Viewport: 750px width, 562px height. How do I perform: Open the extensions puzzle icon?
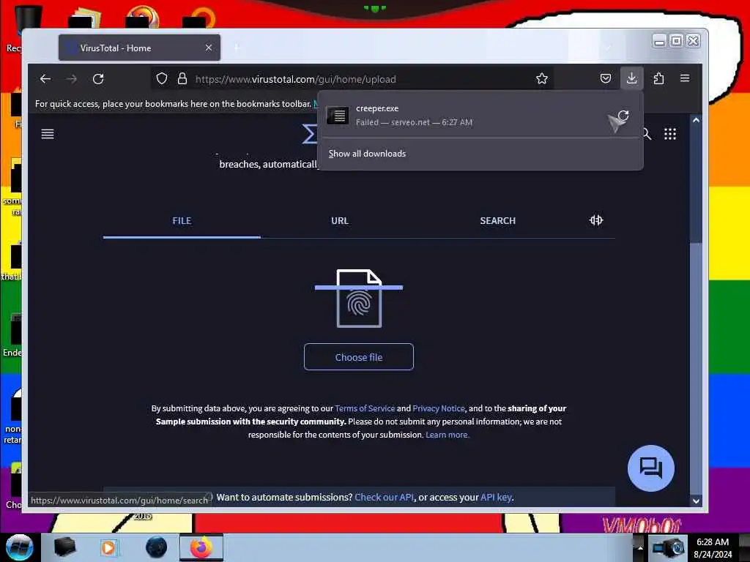(x=658, y=78)
